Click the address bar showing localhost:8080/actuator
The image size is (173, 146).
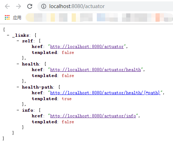[105, 6]
